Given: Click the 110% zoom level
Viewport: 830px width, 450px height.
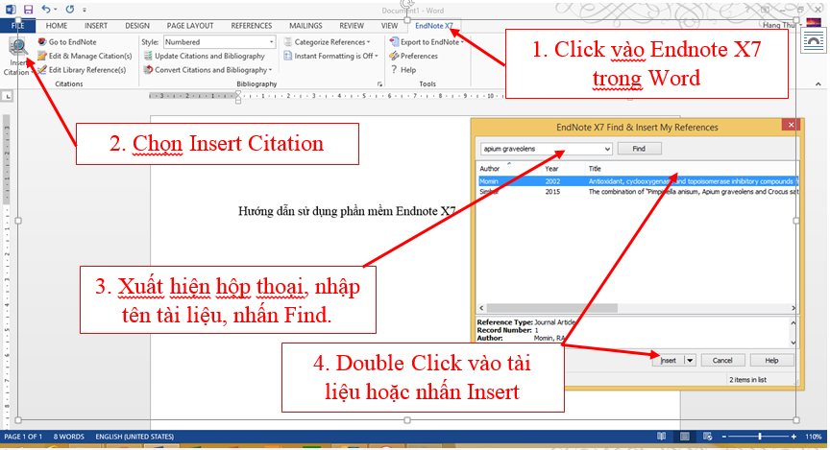Looking at the screenshot, I should [x=814, y=437].
